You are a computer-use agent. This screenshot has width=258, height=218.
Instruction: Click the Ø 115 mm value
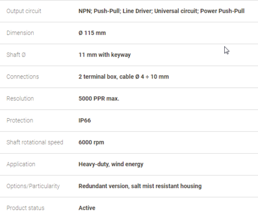(x=92, y=33)
